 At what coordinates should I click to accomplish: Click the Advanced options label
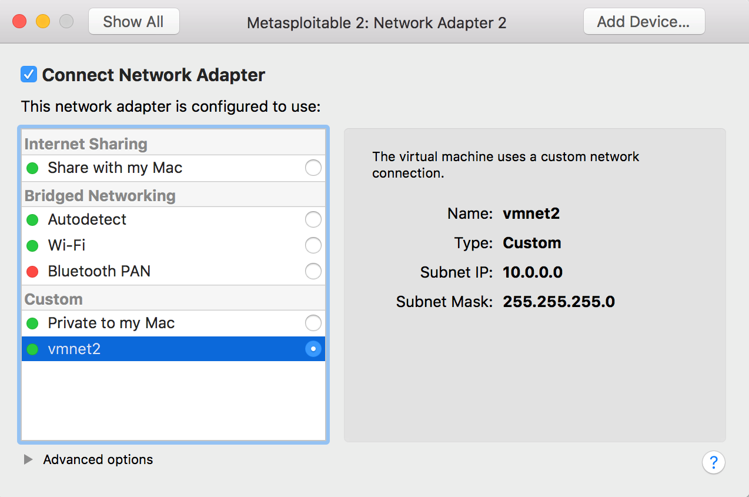point(98,459)
